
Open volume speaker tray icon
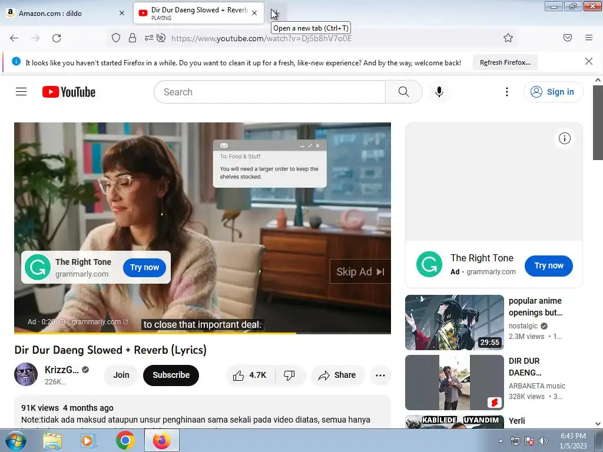tap(543, 441)
